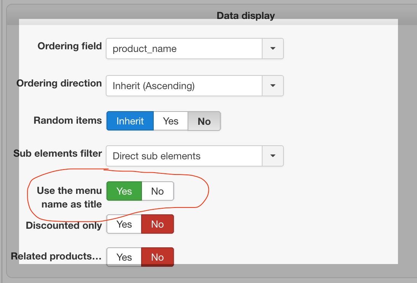Click the Direct sub elements selection box

(184, 156)
